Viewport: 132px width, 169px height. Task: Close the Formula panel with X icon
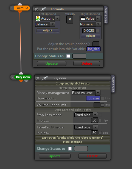(36, 9)
